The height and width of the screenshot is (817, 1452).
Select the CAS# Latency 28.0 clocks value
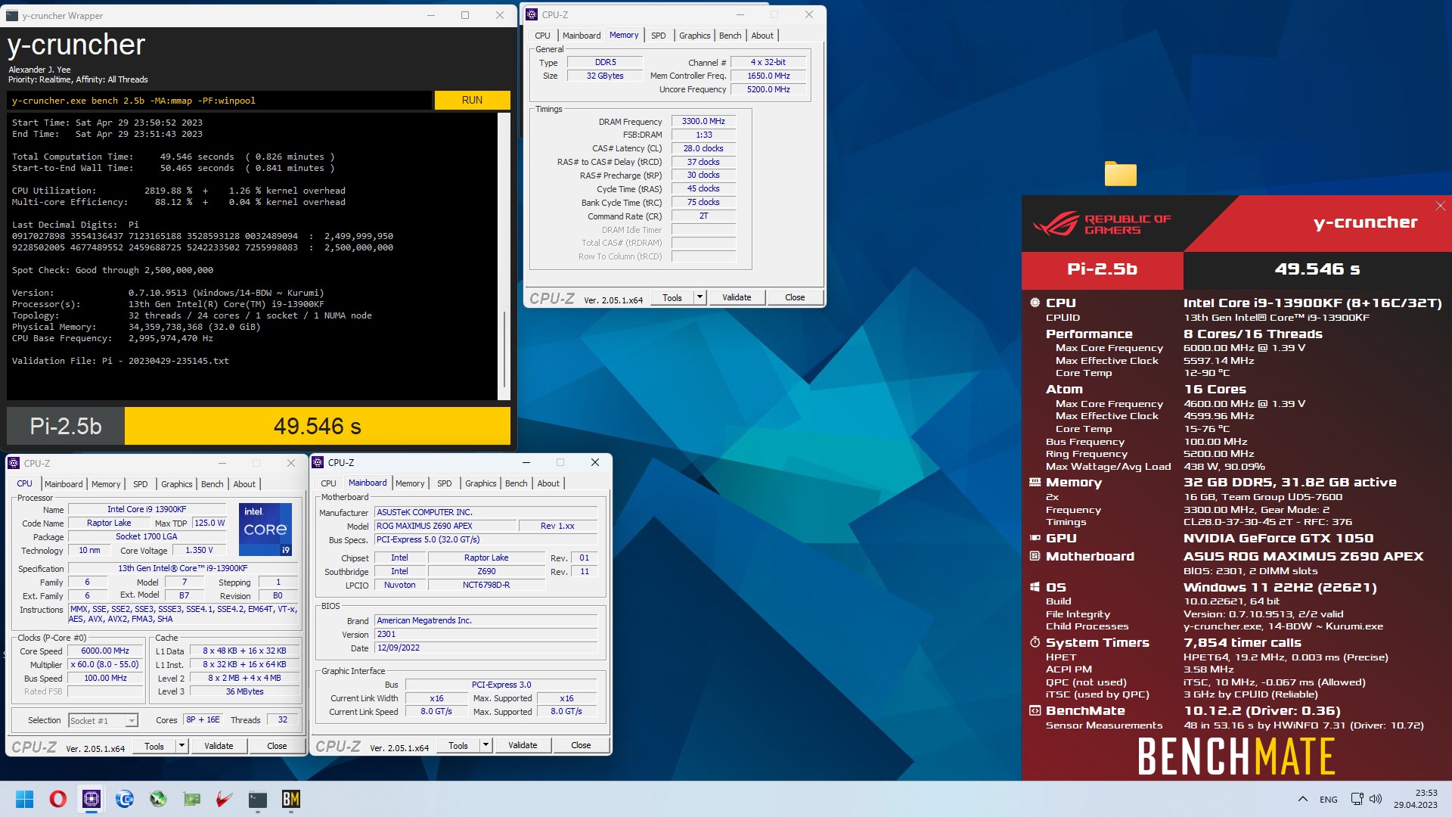coord(703,148)
